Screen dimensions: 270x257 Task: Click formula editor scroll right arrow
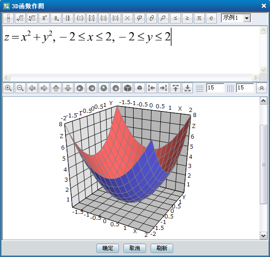pos(255,78)
